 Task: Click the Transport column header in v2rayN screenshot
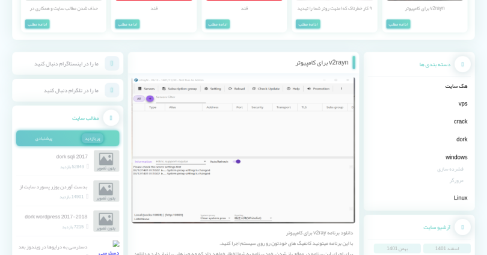[x=284, y=108]
